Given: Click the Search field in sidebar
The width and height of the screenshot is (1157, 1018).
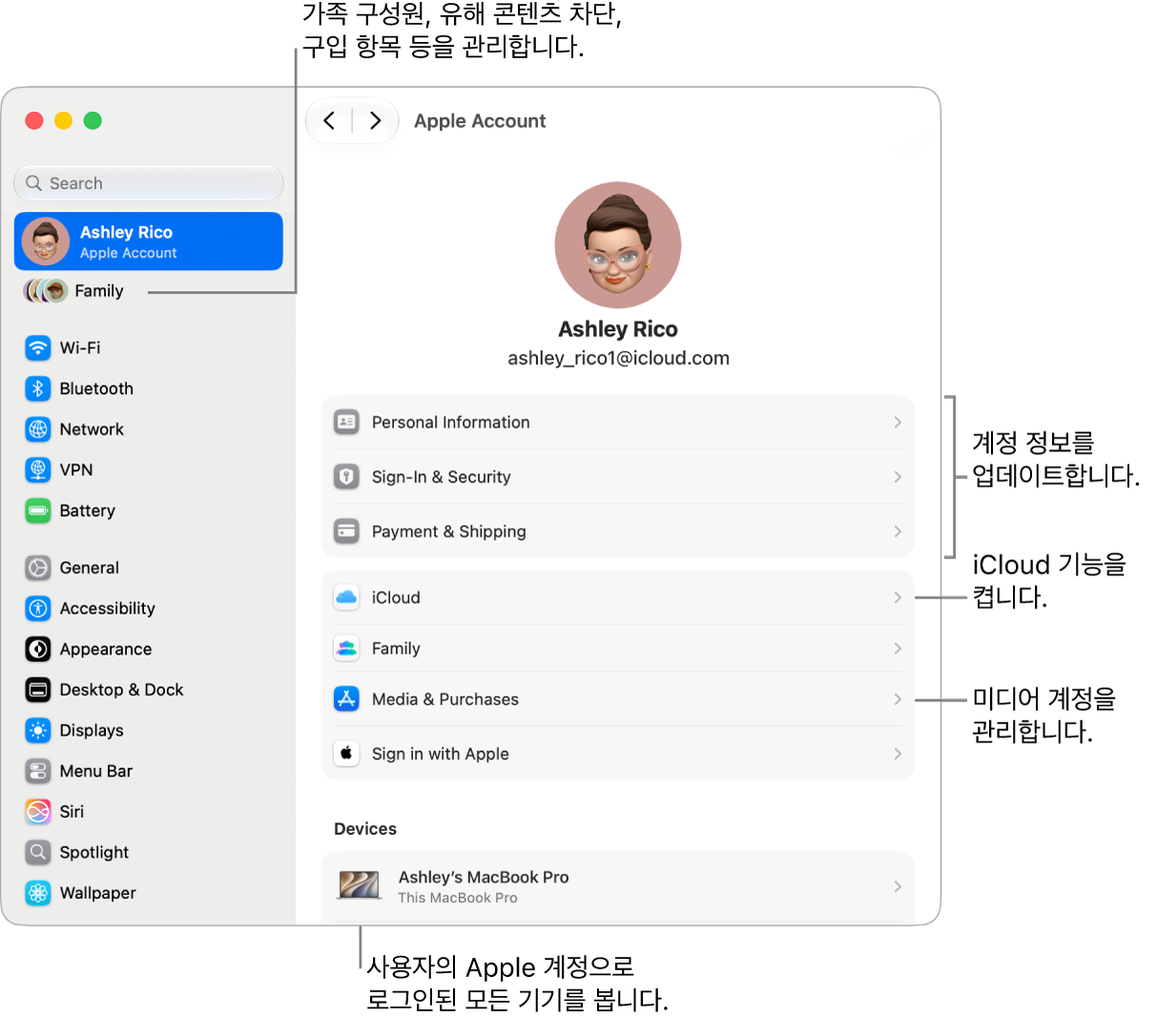Looking at the screenshot, I should (x=149, y=183).
